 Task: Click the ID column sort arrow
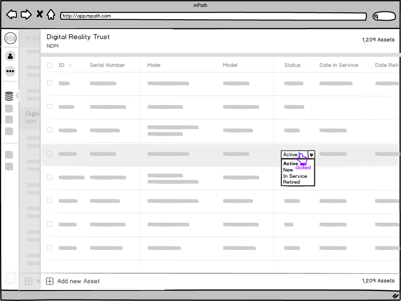70,65
